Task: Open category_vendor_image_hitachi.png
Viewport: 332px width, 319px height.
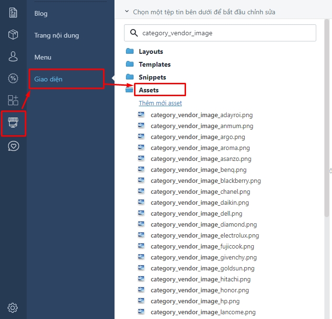Action: [201, 279]
